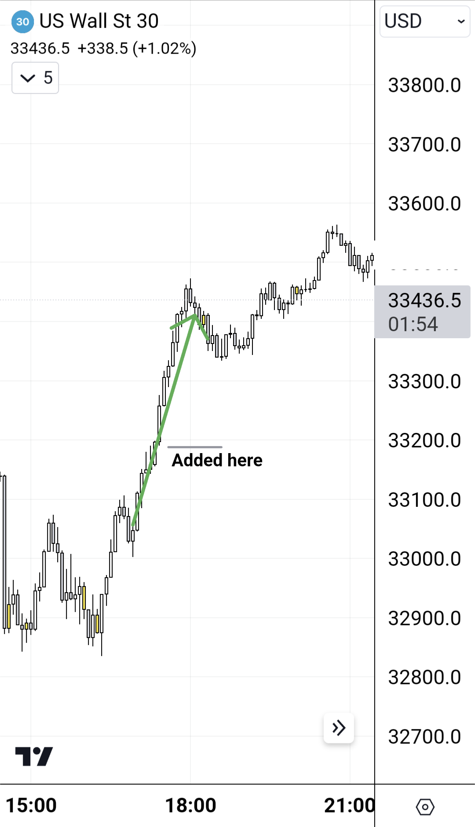Click the 32700.0 price scale label
The width and height of the screenshot is (475, 827).
[x=424, y=737]
